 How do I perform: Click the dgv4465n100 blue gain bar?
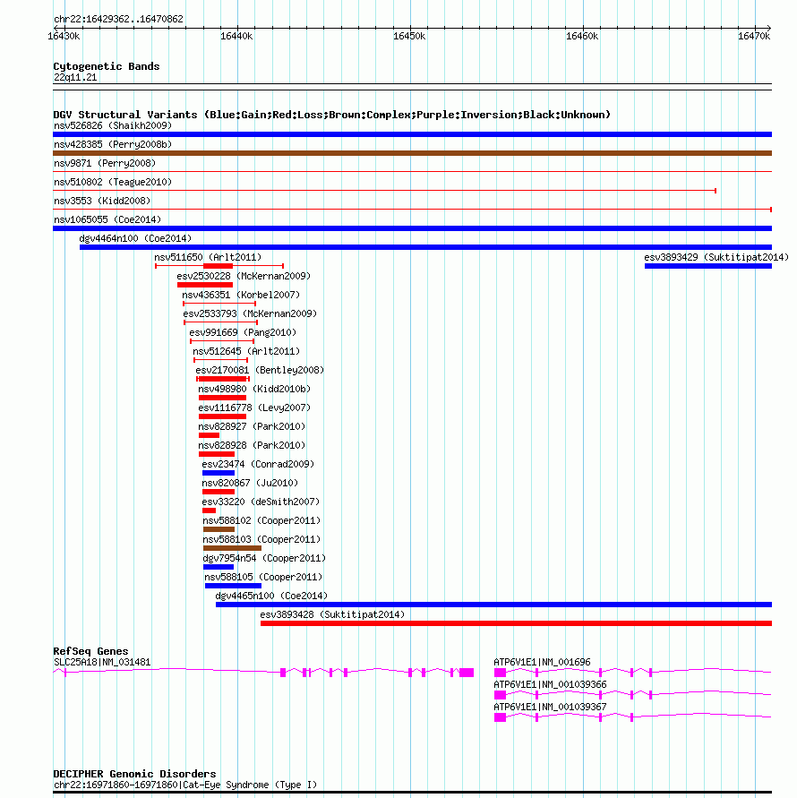click(493, 605)
